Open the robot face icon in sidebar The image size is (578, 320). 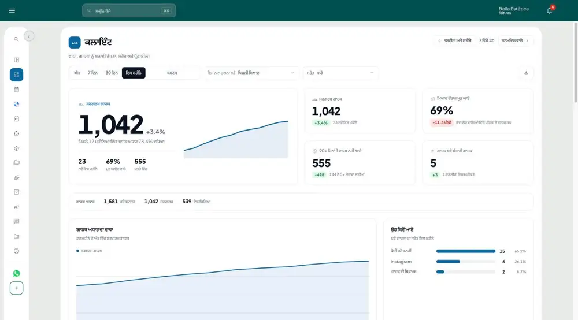[16, 133]
